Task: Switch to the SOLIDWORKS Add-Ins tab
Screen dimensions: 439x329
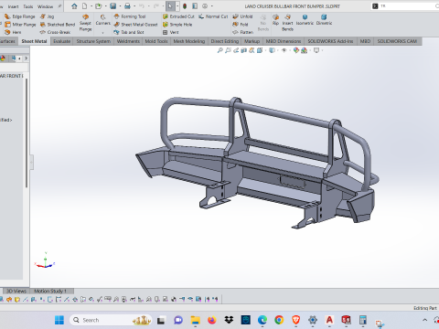Action: pyautogui.click(x=330, y=41)
